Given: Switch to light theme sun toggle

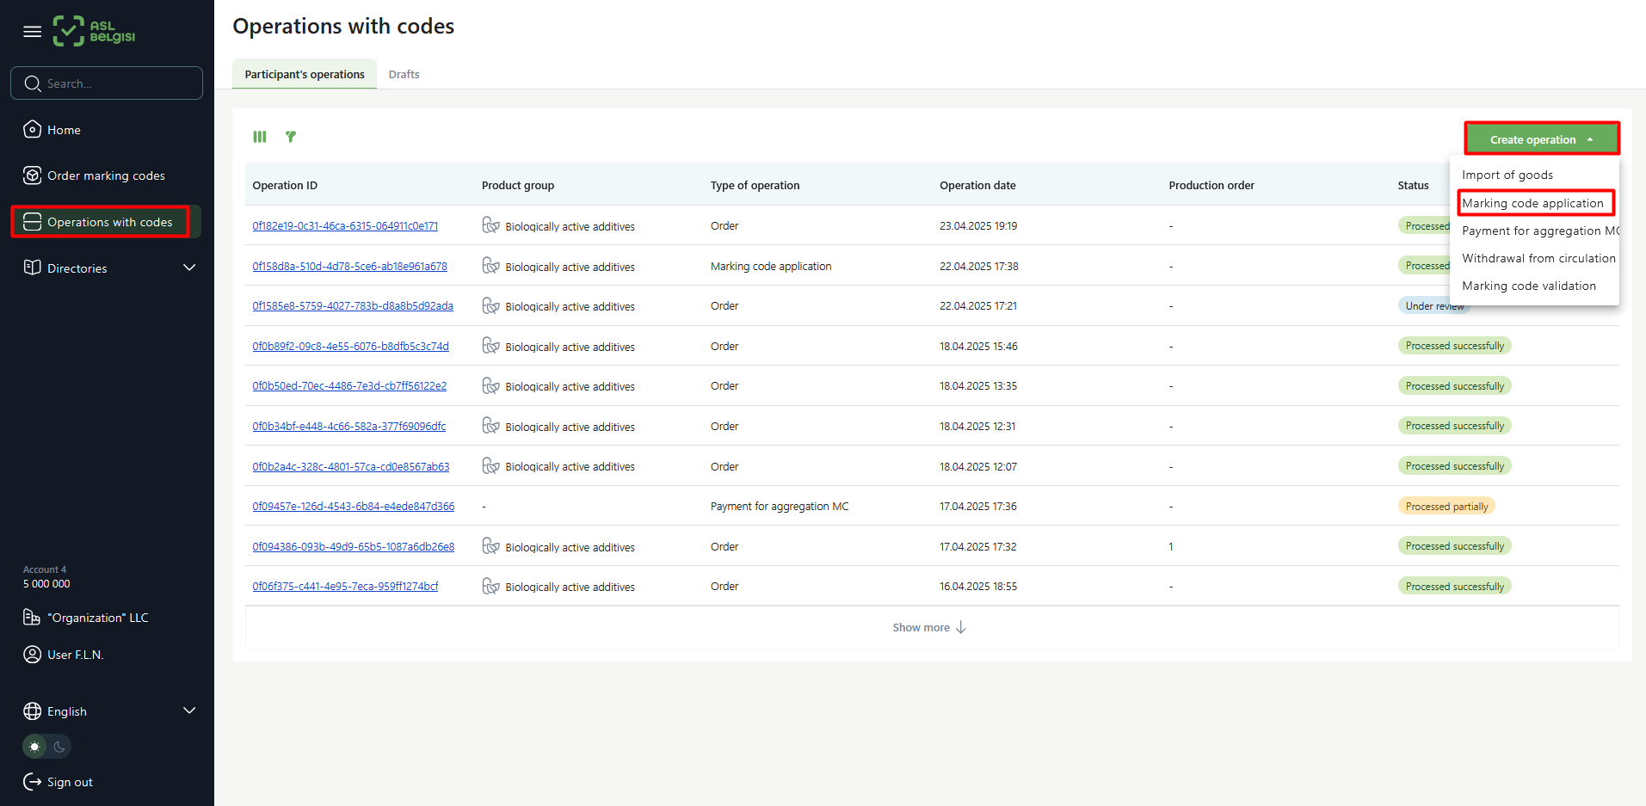Looking at the screenshot, I should coord(34,747).
